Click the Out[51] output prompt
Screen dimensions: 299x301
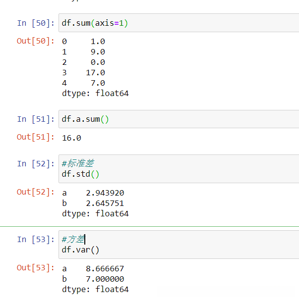coord(36,137)
